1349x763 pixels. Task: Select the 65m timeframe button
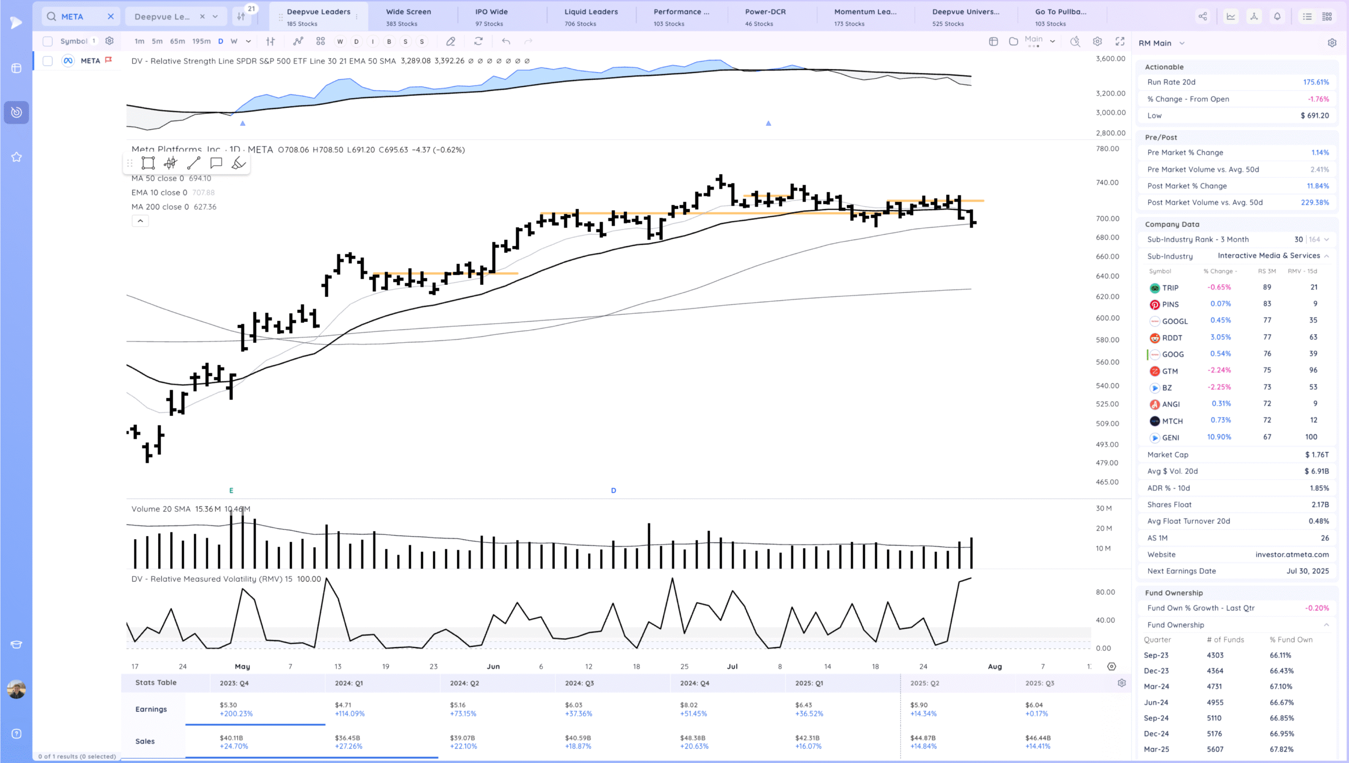[178, 41]
